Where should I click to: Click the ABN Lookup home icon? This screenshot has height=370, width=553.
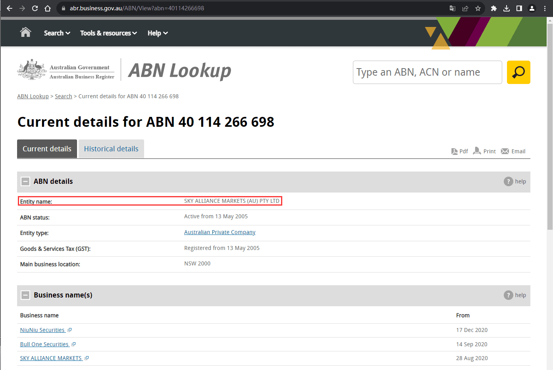click(26, 32)
